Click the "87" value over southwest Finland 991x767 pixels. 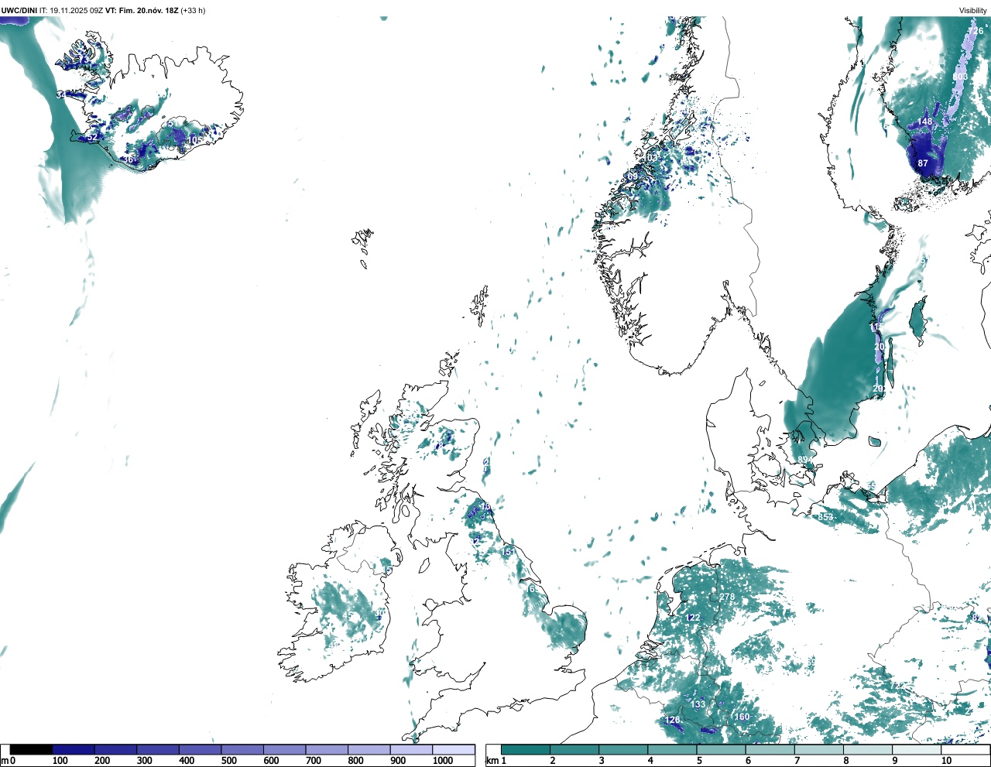(923, 163)
